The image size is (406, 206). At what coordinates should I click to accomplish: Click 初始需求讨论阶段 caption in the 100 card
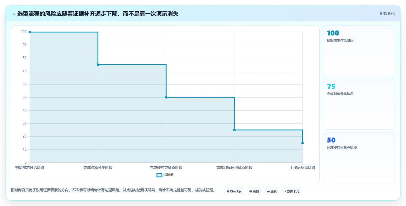340,40
